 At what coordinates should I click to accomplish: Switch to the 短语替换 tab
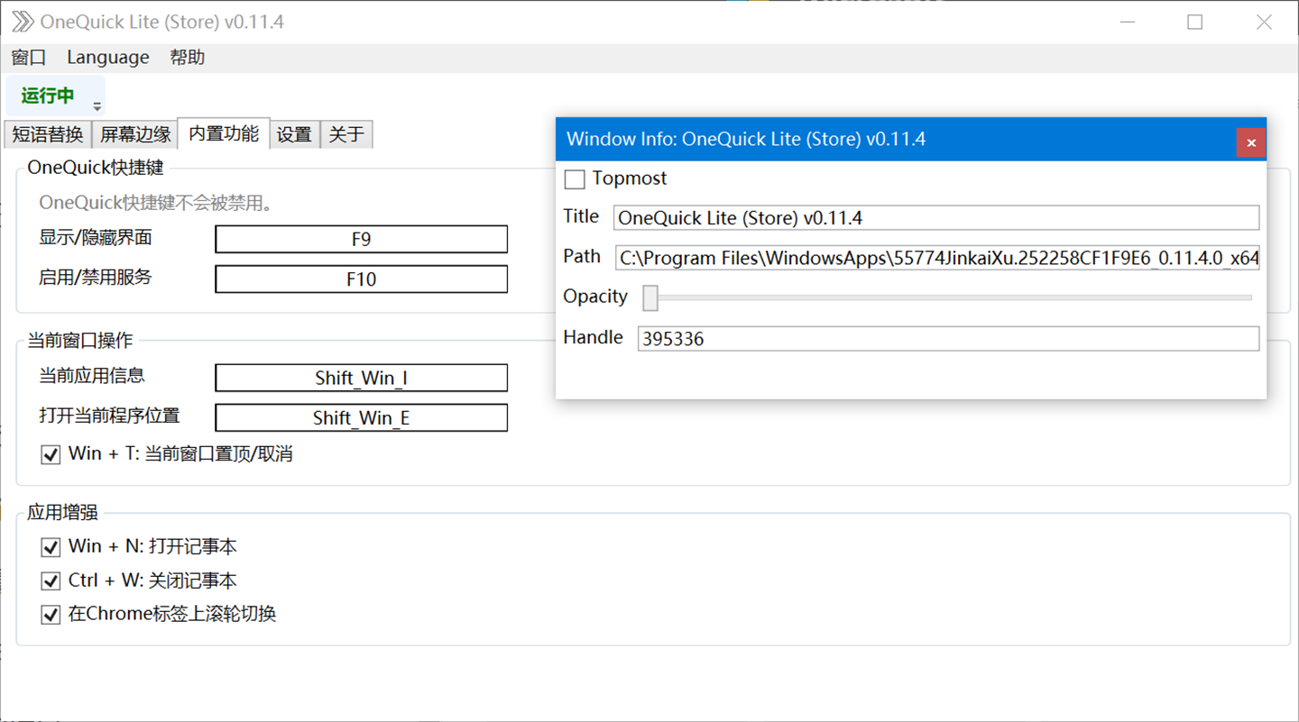pos(48,134)
